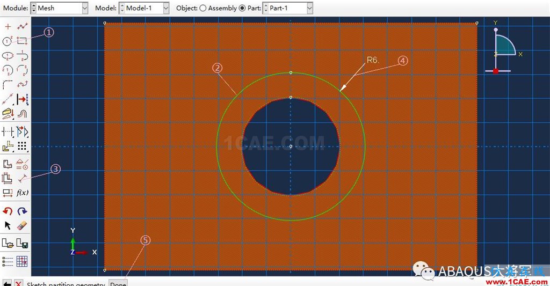The height and width of the screenshot is (286, 550).
Task: Select the Create Spline tool
Action: pos(22,84)
